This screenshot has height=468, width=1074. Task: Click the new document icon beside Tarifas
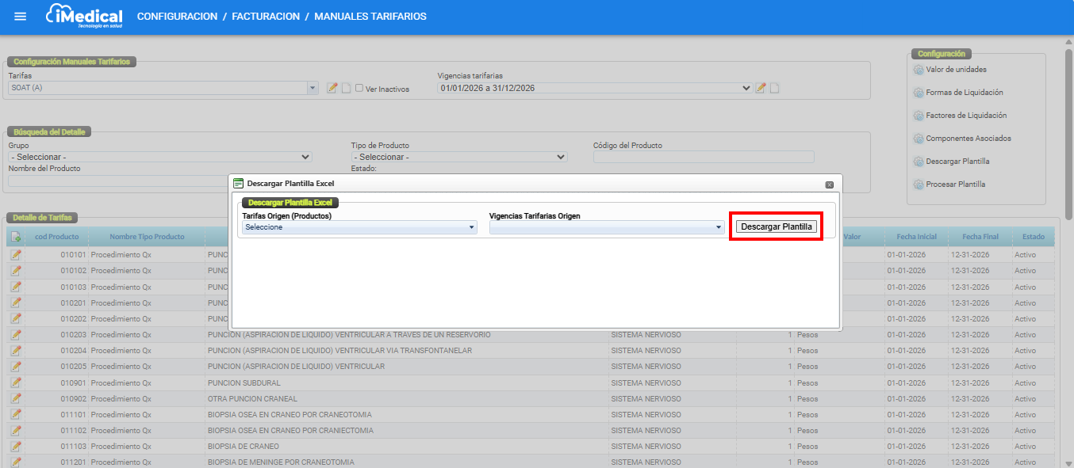click(x=346, y=88)
